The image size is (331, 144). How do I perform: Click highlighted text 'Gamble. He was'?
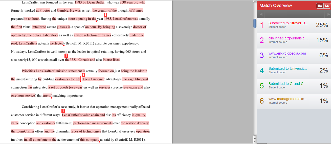pyautogui.click(x=69, y=11)
